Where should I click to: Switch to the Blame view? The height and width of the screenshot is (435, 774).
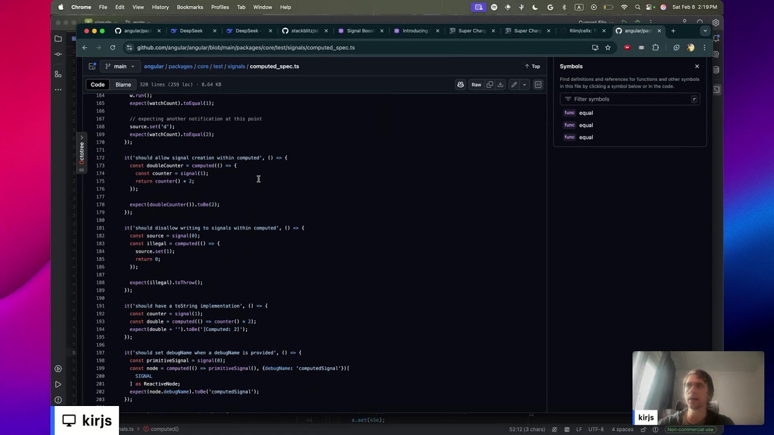click(x=123, y=85)
